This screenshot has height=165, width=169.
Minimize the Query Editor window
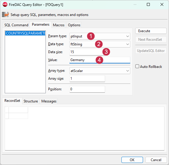click(x=135, y=4)
